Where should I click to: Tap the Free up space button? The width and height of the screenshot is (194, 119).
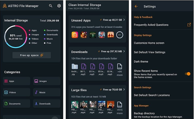pyautogui.click(x=32, y=55)
